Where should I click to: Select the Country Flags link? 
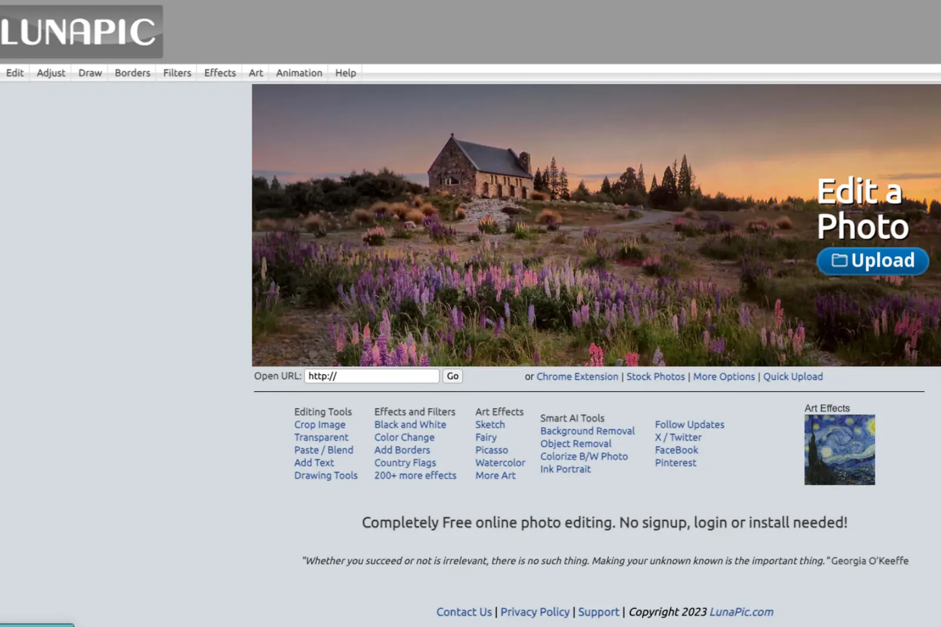click(x=405, y=462)
